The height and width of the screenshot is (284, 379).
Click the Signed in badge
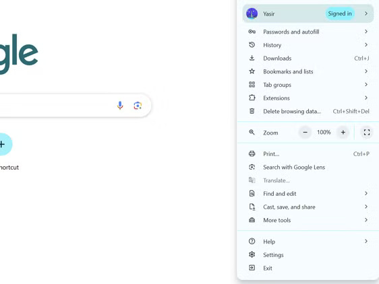[340, 13]
